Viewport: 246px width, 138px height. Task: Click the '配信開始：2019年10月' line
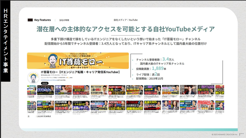click(150, 79)
